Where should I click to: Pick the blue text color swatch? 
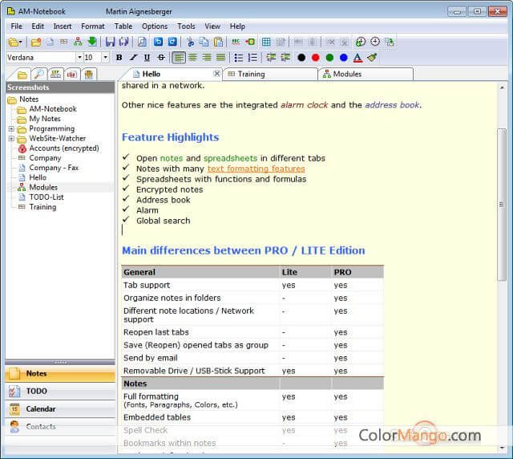tap(344, 58)
